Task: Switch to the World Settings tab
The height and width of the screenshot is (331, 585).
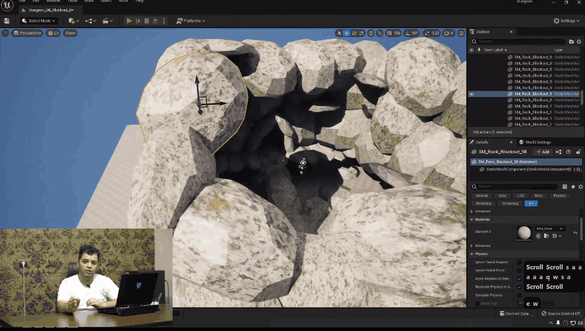Action: (534, 142)
